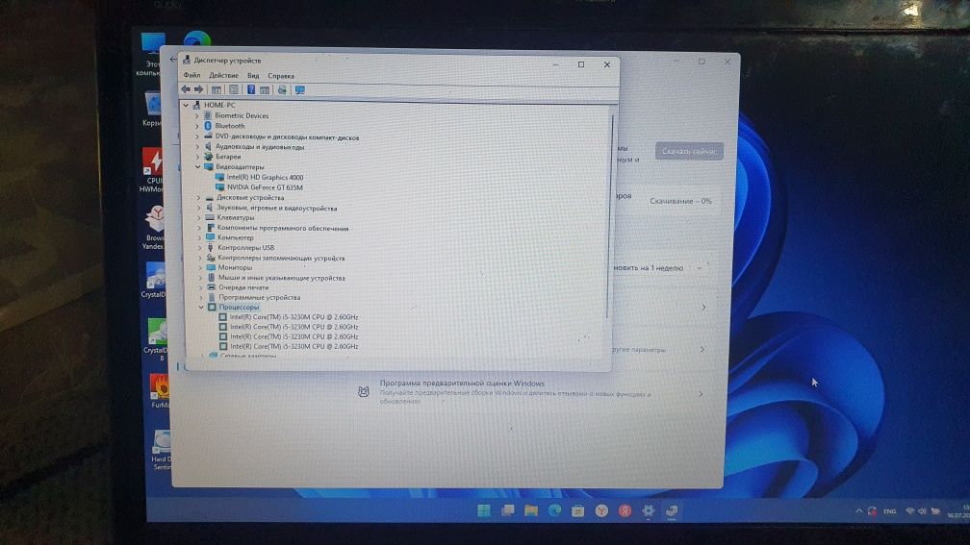Select the Bluetooth icon in device tree

pos(208,125)
